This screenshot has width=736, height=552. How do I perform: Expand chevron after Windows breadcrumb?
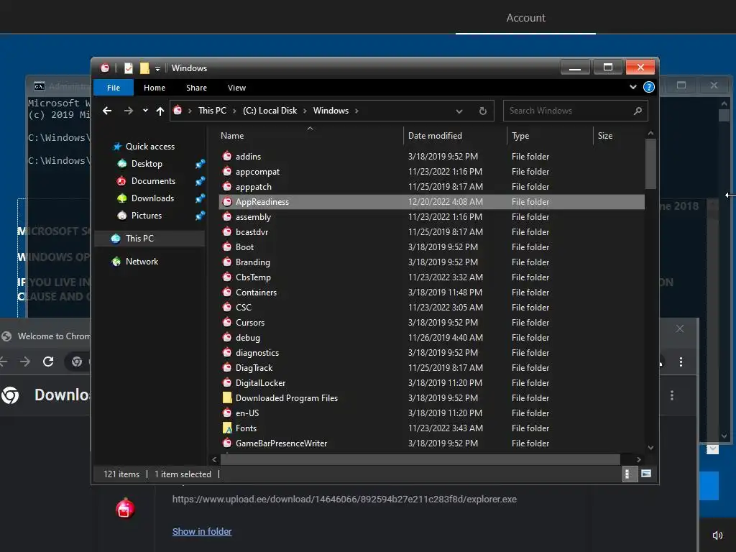pos(356,111)
